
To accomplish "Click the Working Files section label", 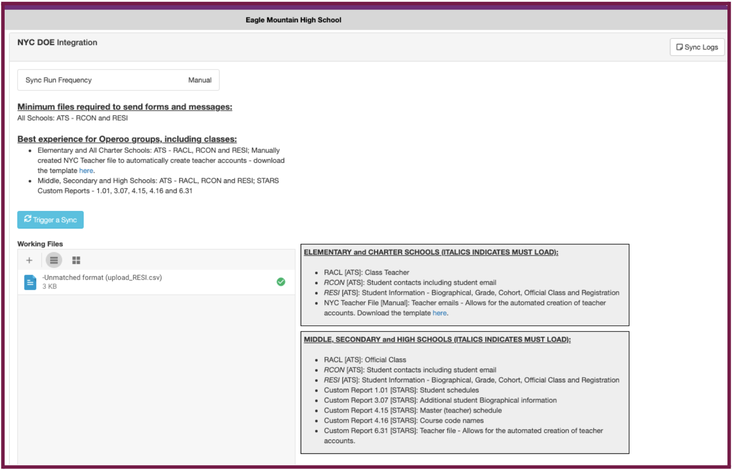I will point(40,244).
